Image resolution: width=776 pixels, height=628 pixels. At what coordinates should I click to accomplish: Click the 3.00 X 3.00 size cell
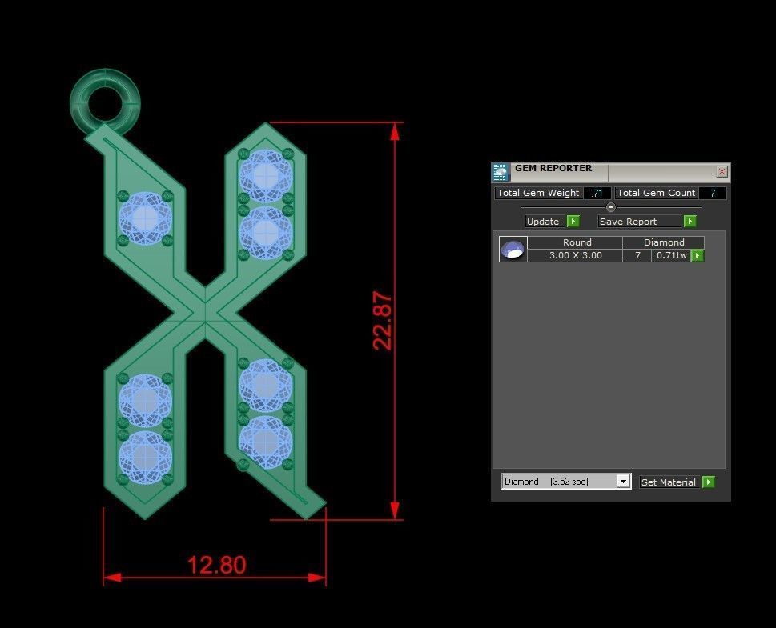point(575,256)
